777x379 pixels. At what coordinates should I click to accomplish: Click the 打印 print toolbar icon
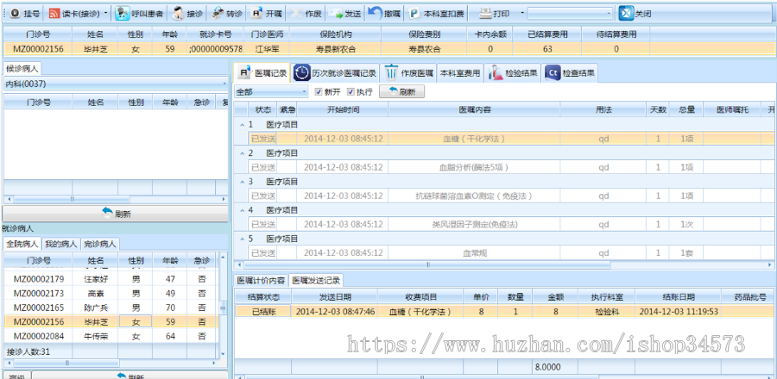pyautogui.click(x=485, y=13)
